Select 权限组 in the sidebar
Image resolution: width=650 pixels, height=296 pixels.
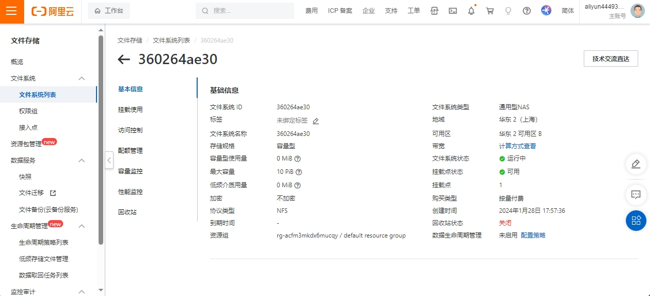click(x=28, y=111)
